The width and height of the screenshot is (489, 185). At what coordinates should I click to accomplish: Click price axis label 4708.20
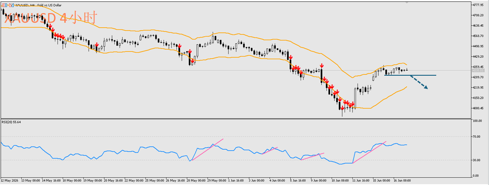tap(478, 15)
